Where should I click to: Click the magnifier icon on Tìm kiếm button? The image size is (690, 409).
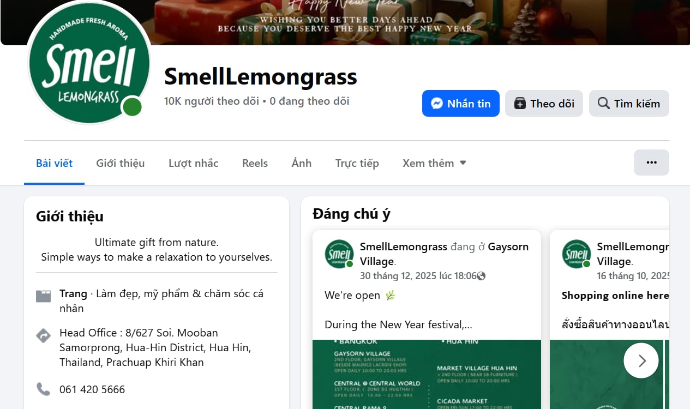pyautogui.click(x=603, y=104)
